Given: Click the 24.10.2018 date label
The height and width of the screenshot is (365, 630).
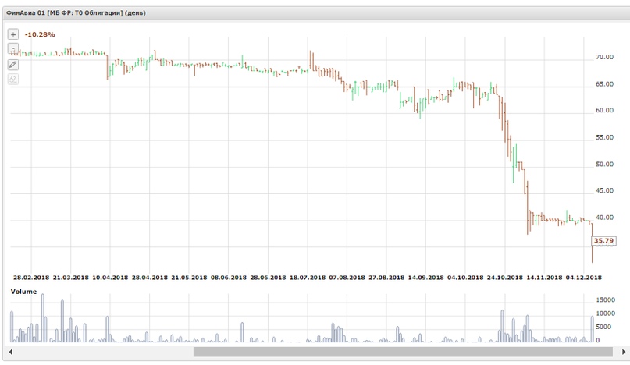Looking at the screenshot, I should point(504,277).
